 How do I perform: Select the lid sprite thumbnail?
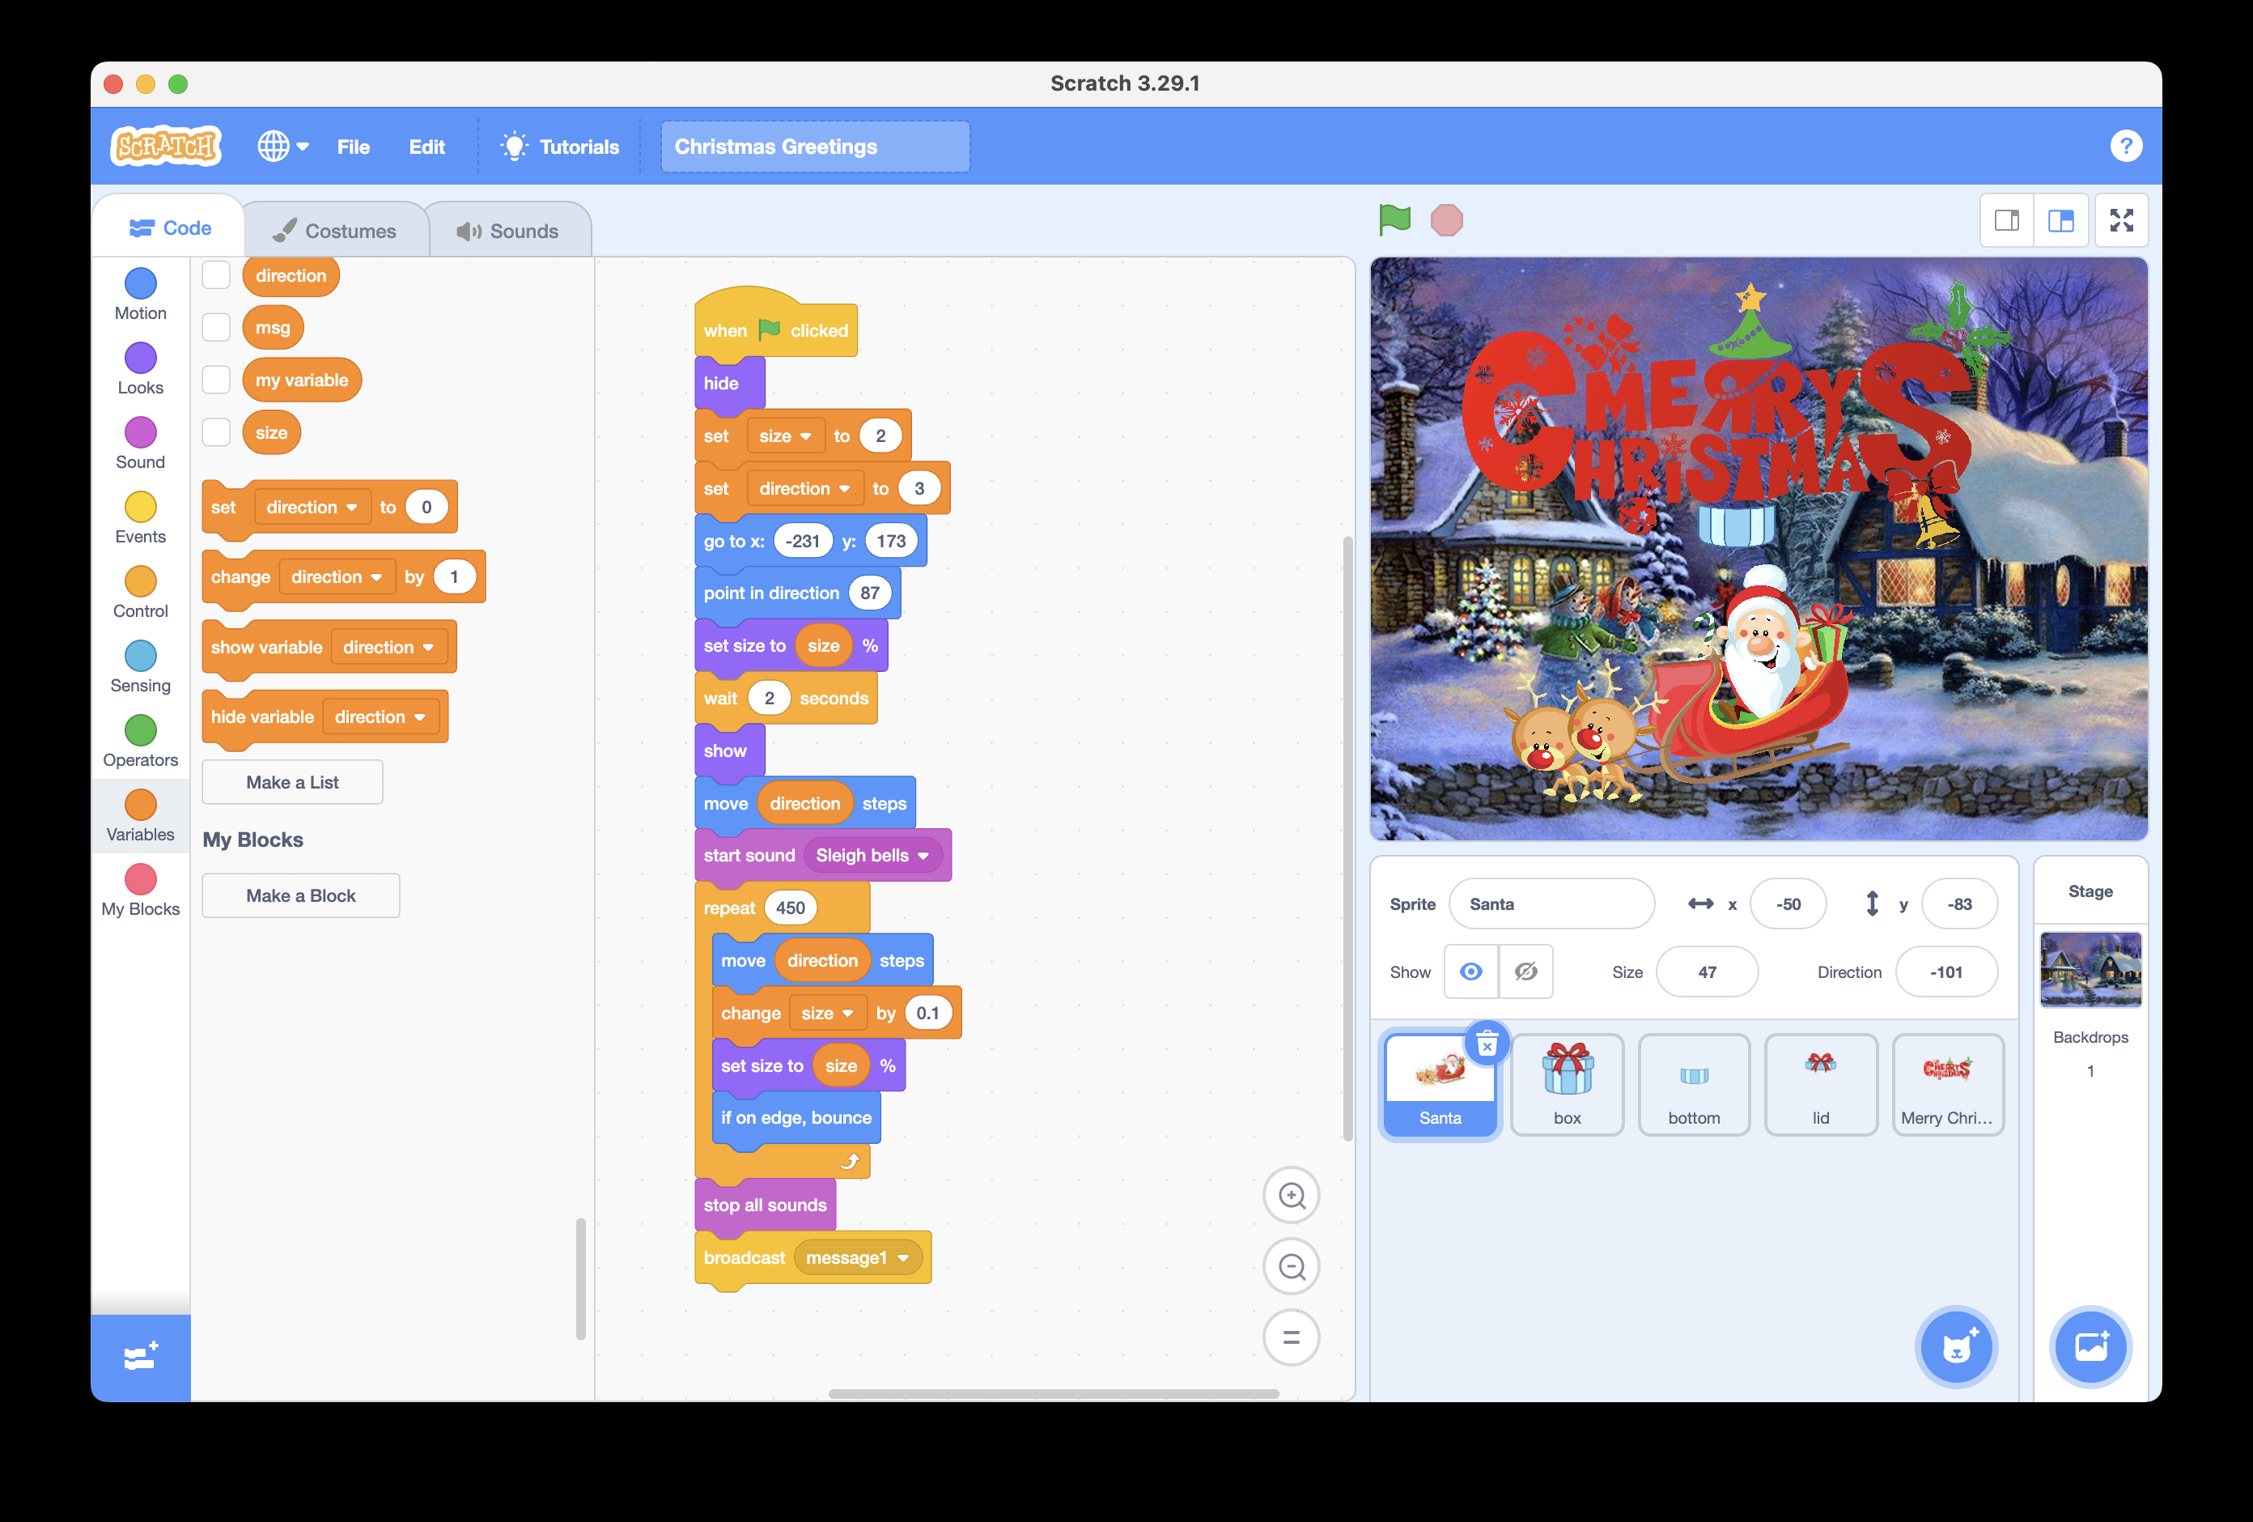coord(1821,1085)
